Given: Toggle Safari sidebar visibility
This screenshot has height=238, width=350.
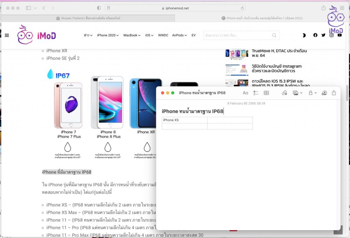Looking at the screenshot, I should click(28, 8).
